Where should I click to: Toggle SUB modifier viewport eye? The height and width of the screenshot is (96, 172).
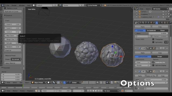151,48
